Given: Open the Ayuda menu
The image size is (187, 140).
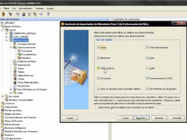Looking at the screenshot, I should [x=50, y=9].
